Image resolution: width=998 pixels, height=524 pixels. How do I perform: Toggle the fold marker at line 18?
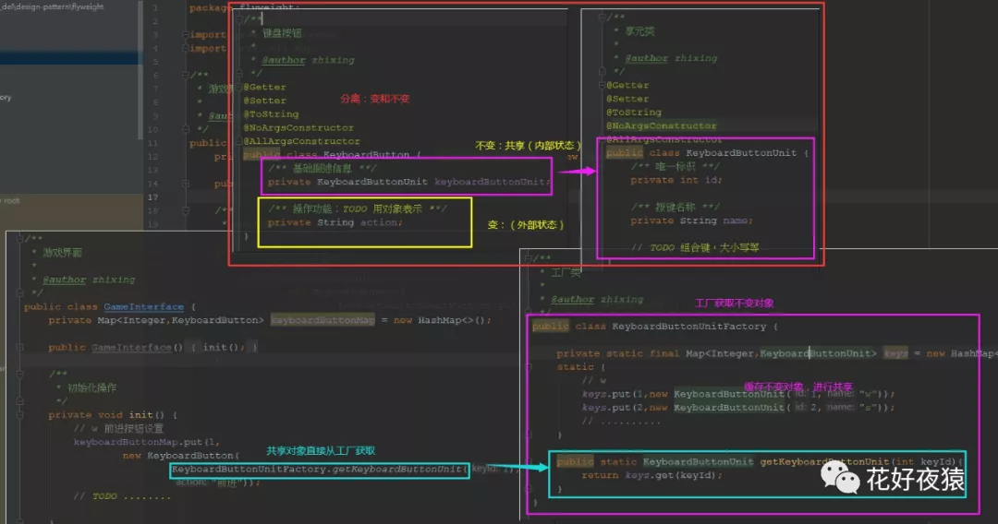(x=185, y=210)
